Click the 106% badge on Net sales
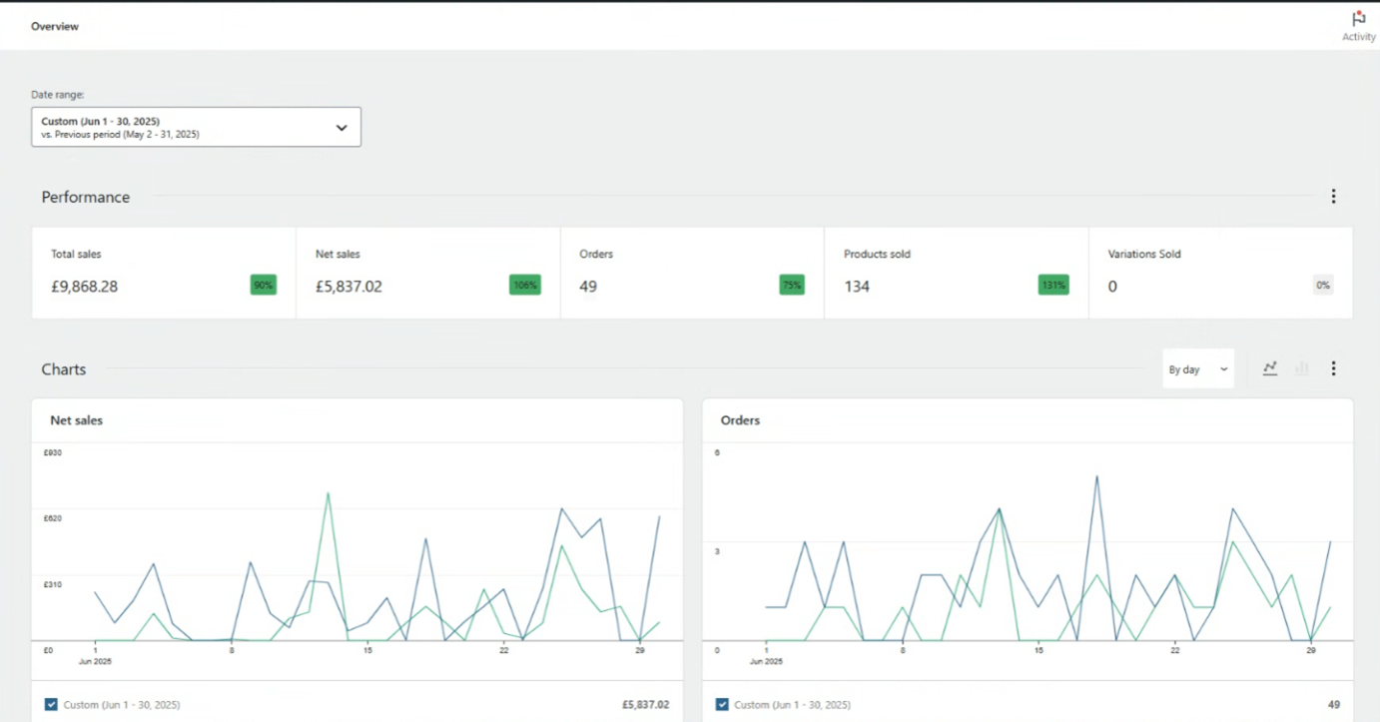The image size is (1380, 722). point(525,286)
